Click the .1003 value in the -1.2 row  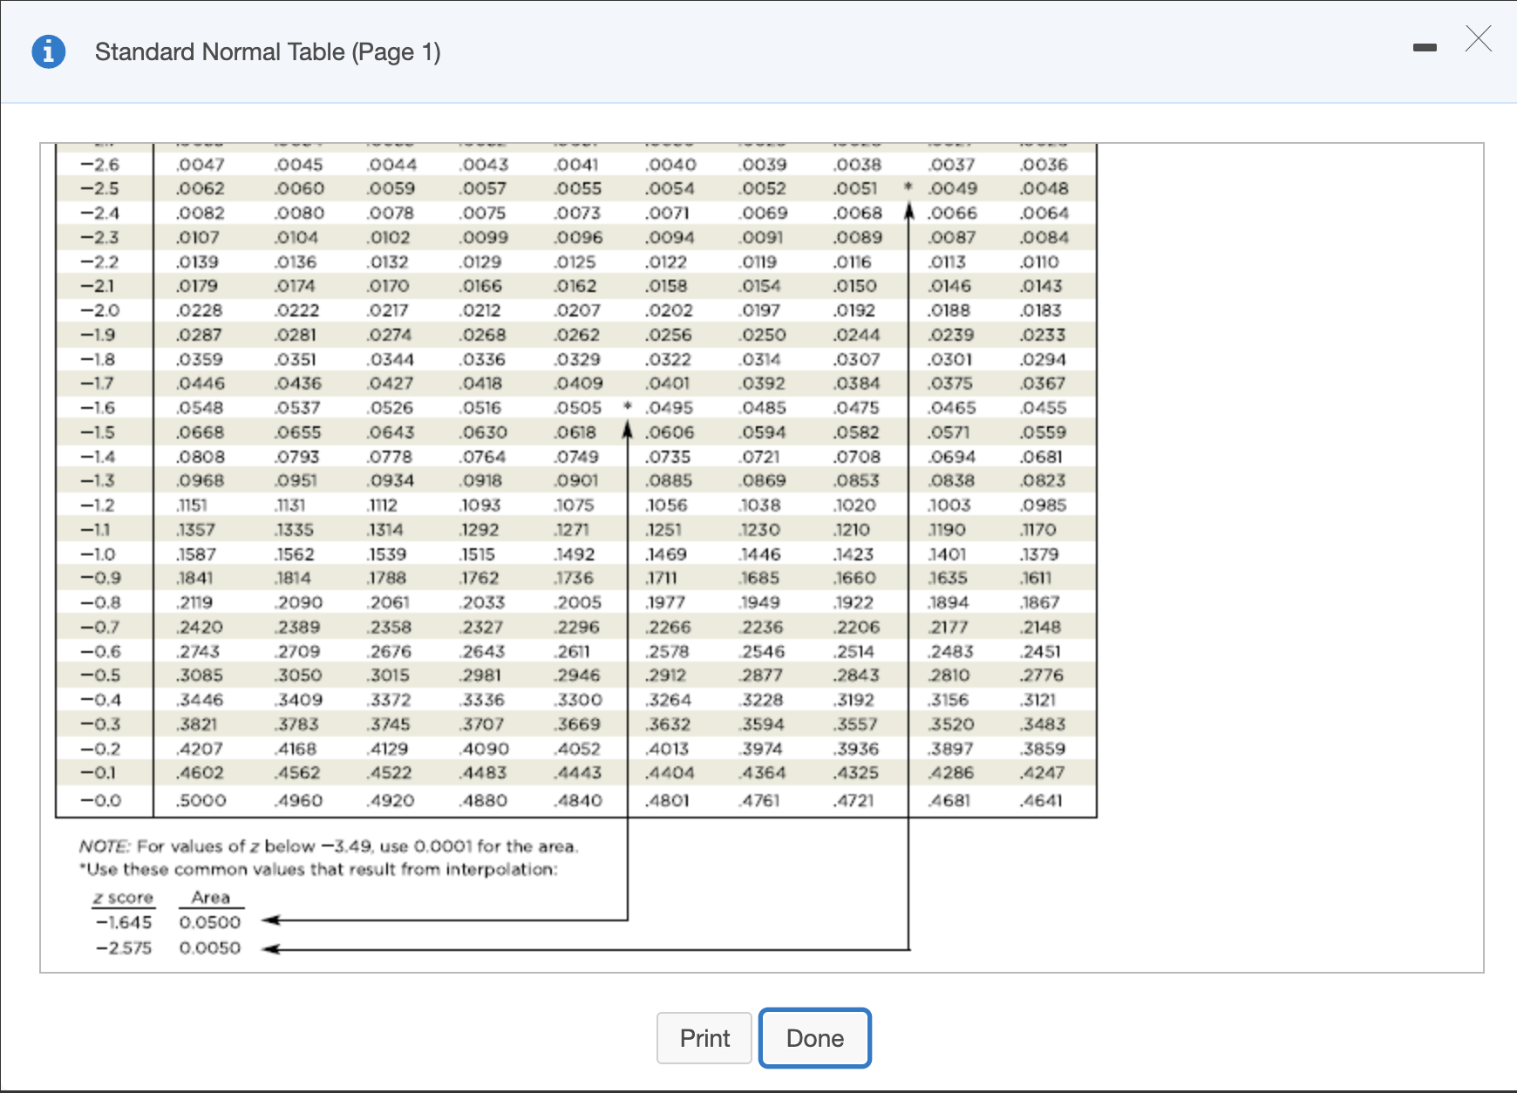949,506
